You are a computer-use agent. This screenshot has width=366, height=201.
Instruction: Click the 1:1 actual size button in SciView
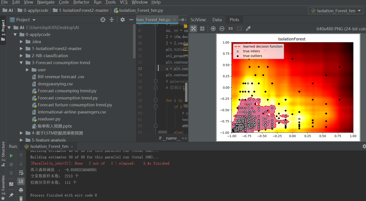(x=231, y=29)
